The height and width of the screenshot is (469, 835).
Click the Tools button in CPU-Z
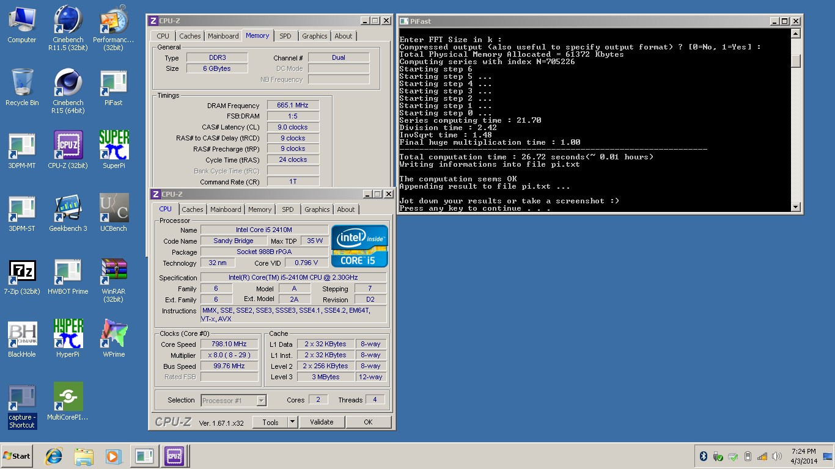[x=271, y=422]
